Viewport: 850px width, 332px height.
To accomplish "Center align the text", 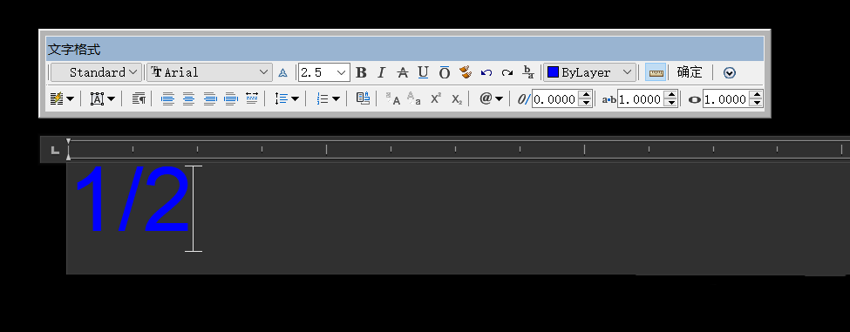I will (x=188, y=98).
